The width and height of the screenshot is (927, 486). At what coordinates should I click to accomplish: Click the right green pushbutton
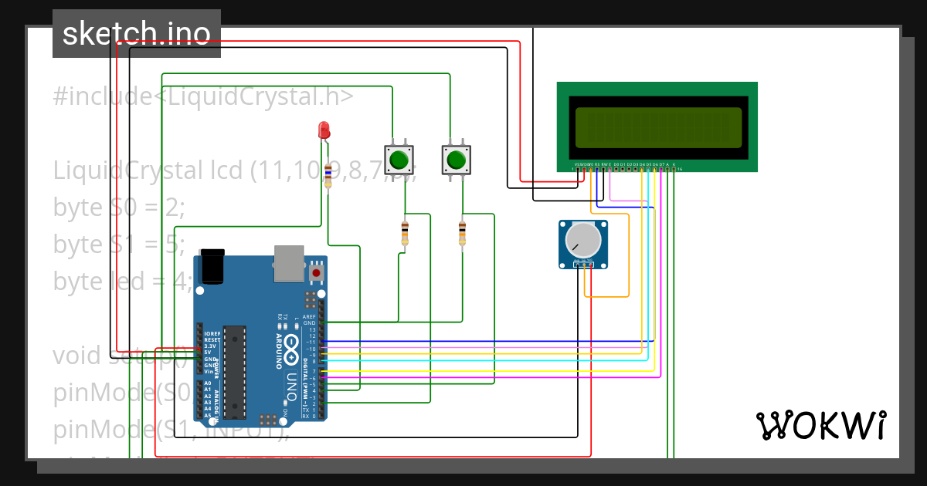pos(456,158)
